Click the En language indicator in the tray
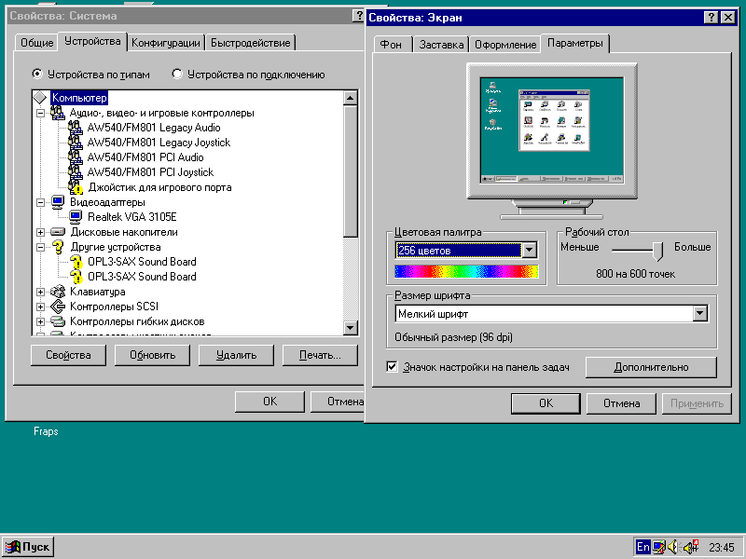This screenshot has height=559, width=746. tap(644, 547)
